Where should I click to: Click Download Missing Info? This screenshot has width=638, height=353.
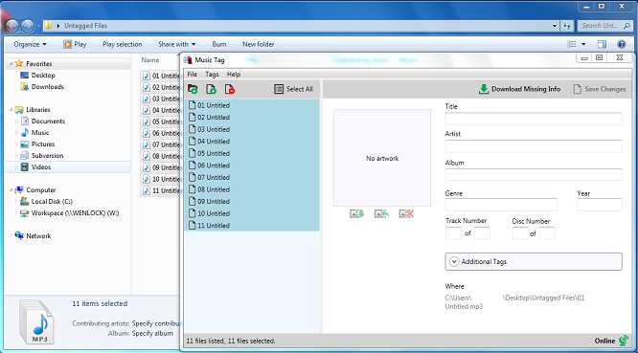[519, 89]
